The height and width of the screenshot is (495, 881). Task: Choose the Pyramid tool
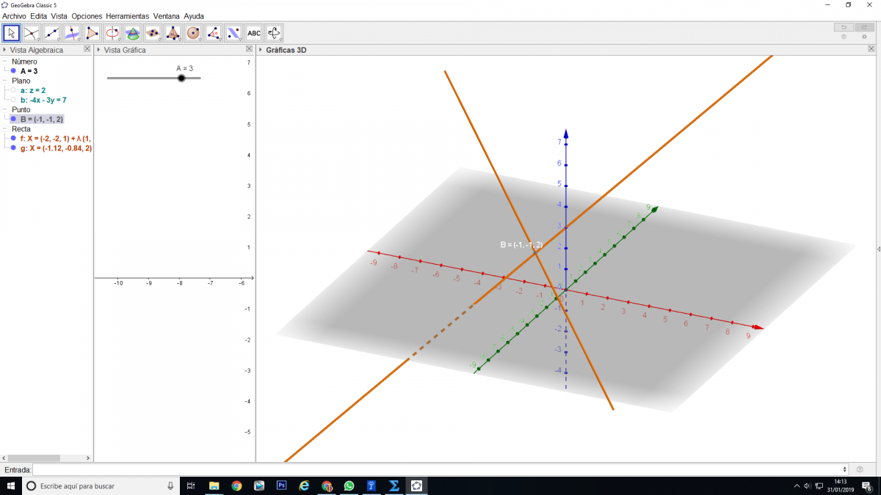[x=173, y=33]
